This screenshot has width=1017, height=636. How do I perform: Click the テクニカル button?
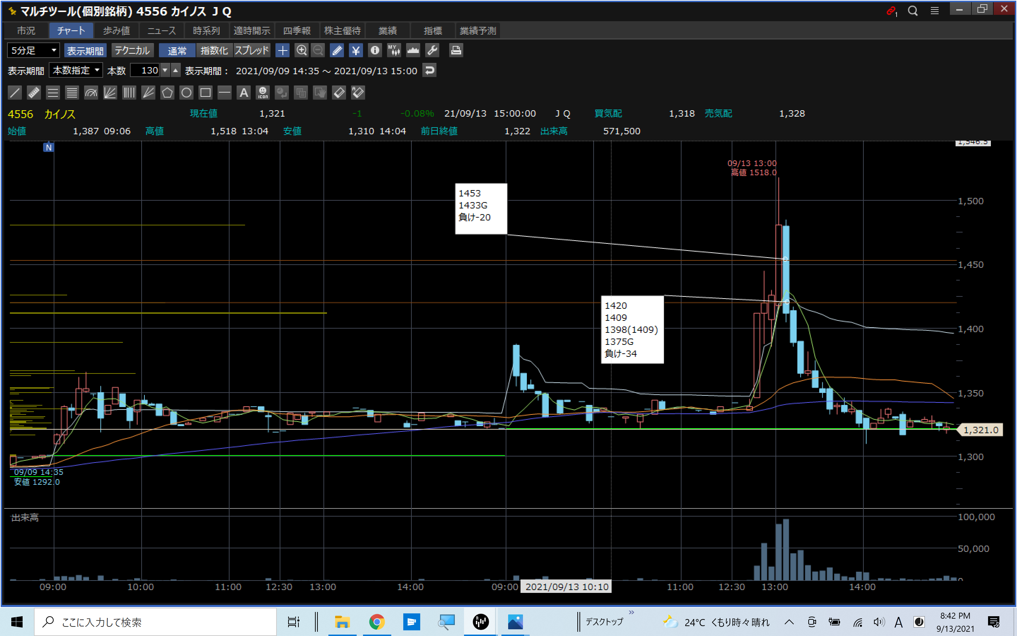132,51
